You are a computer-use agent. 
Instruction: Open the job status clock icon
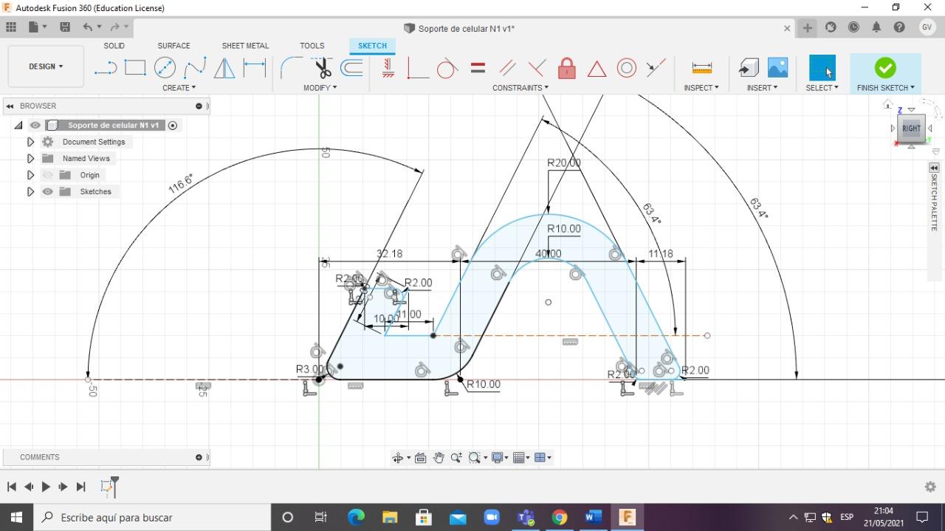pos(853,27)
